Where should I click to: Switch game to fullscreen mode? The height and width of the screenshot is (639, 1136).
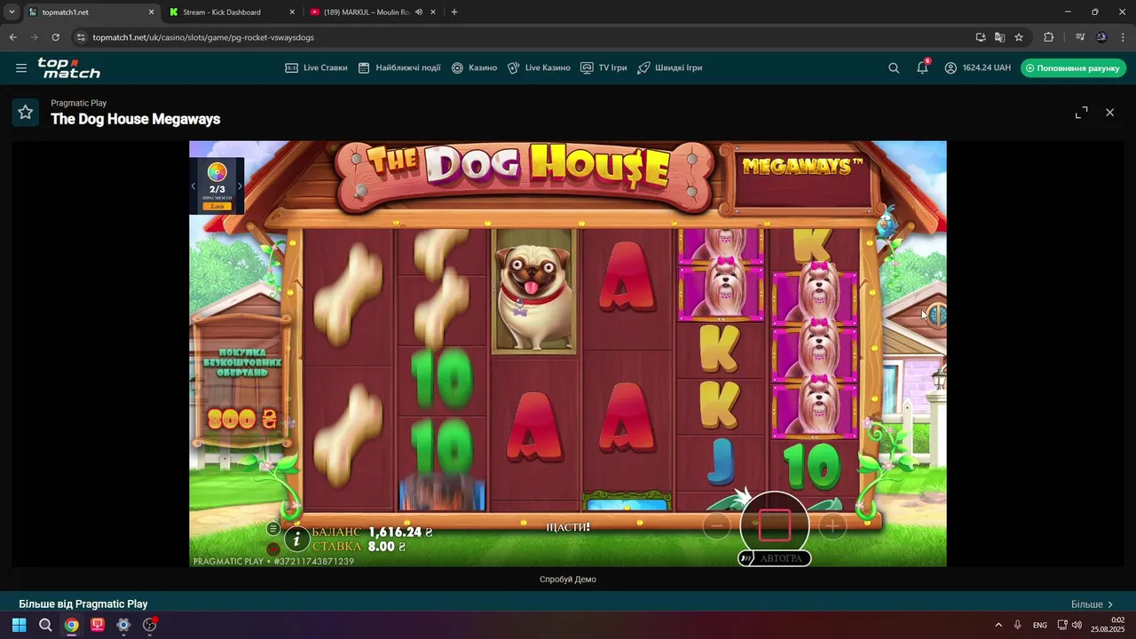pyautogui.click(x=1081, y=112)
